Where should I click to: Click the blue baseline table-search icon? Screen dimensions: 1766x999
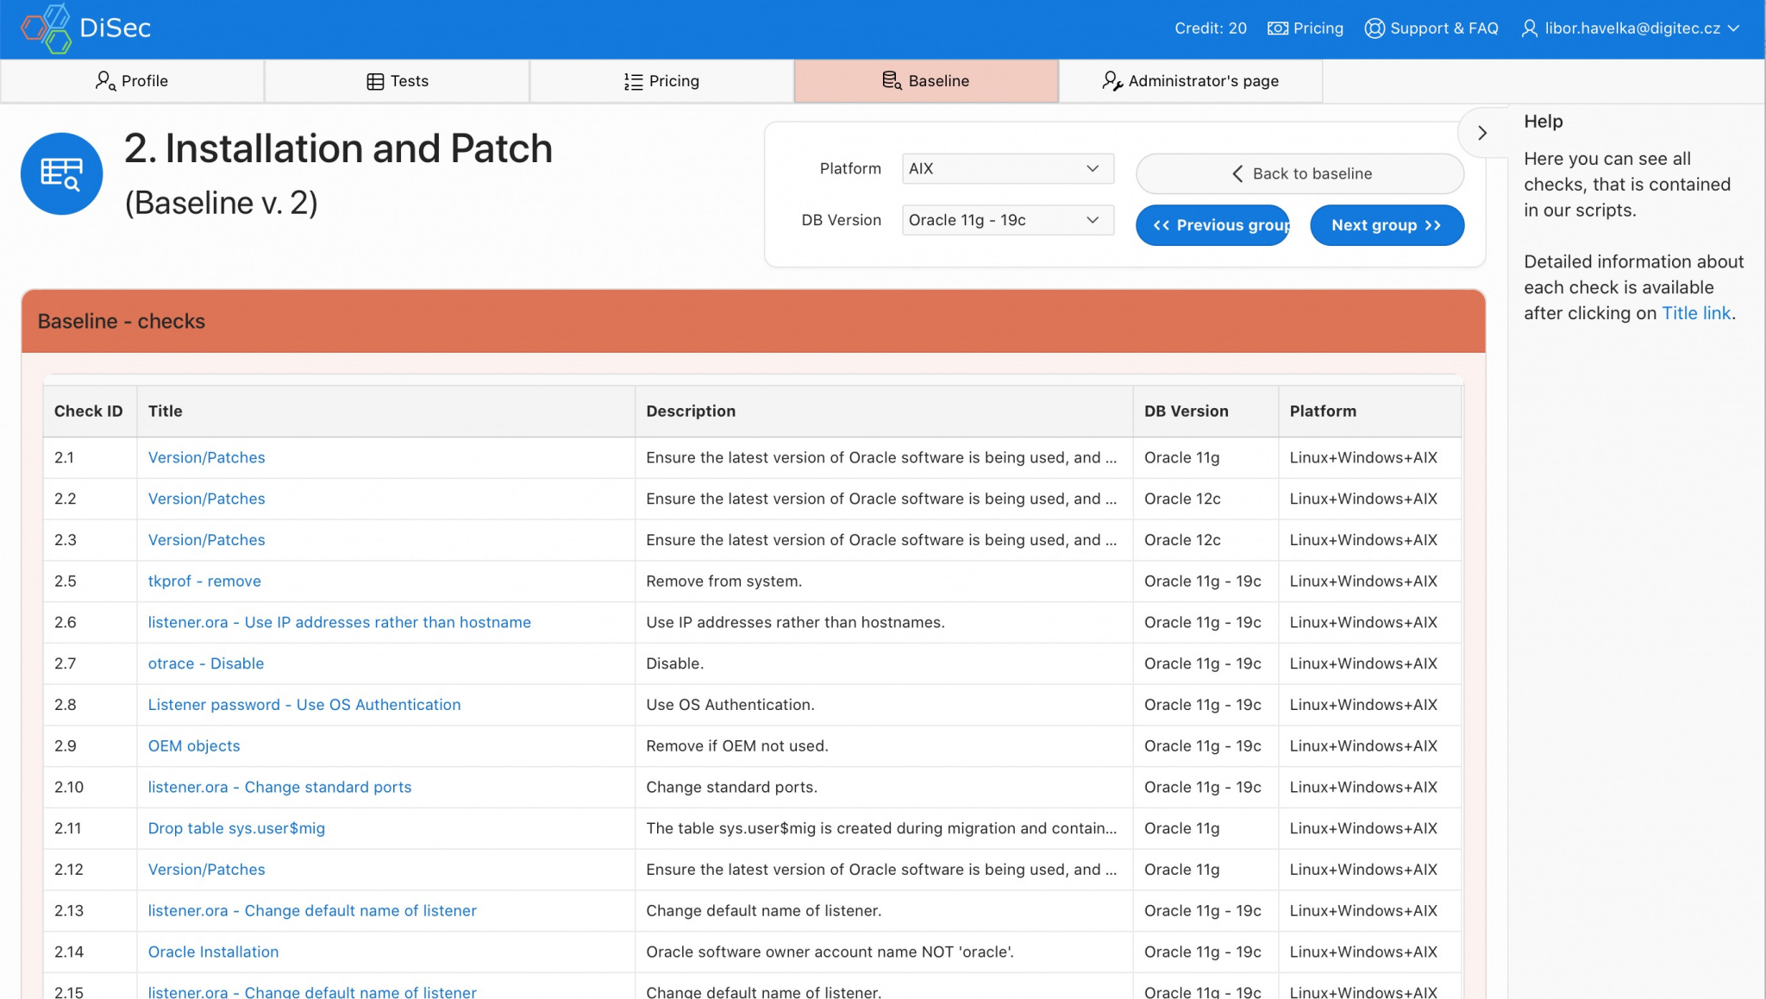(x=62, y=173)
